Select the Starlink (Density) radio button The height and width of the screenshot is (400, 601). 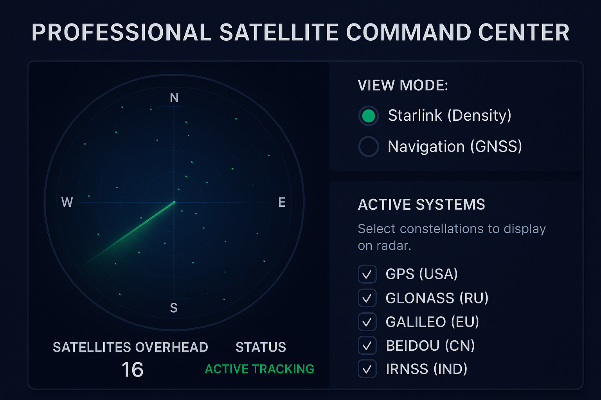click(x=368, y=116)
